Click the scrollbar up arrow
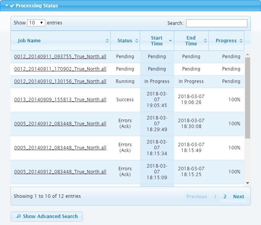The image size is (261, 225). (248, 54)
